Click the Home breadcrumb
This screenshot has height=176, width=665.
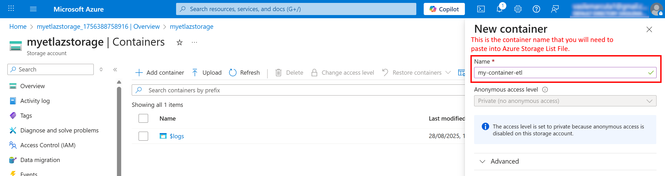(x=18, y=27)
